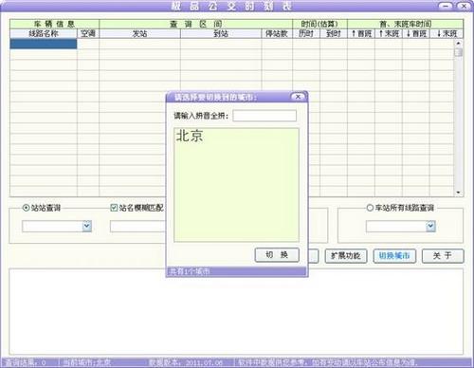This screenshot has width=474, height=368.
Task: Click the 共有1个城市 status text
Action: (x=189, y=271)
